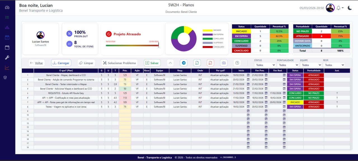Click the wrench tools icon in sidebar

click(x=7, y=58)
